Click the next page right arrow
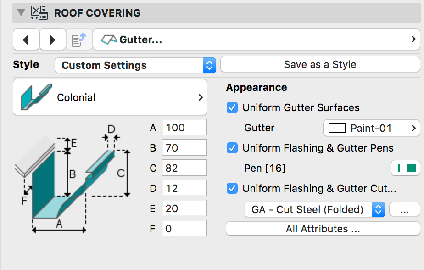The height and width of the screenshot is (270, 424). (52, 40)
